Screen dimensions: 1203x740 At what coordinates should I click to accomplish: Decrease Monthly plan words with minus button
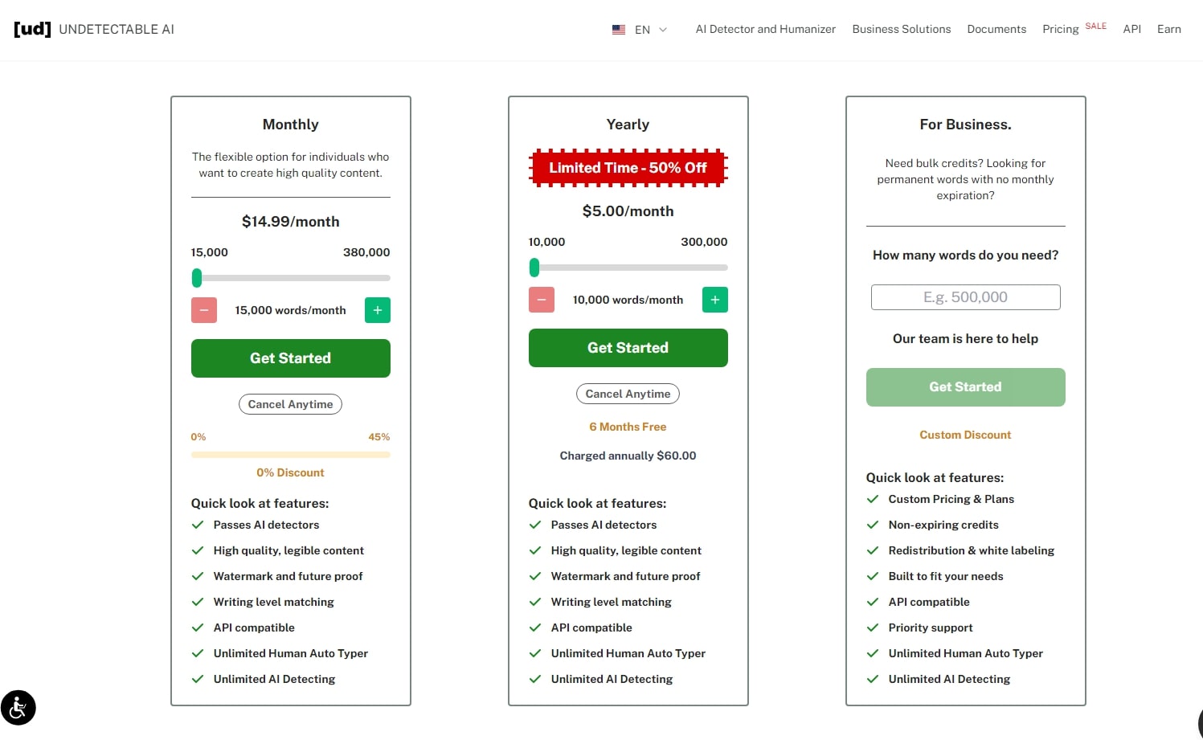coord(204,310)
